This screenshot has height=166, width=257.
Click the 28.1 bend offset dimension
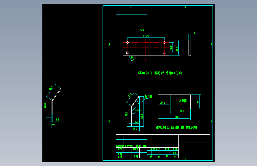tap(135, 128)
